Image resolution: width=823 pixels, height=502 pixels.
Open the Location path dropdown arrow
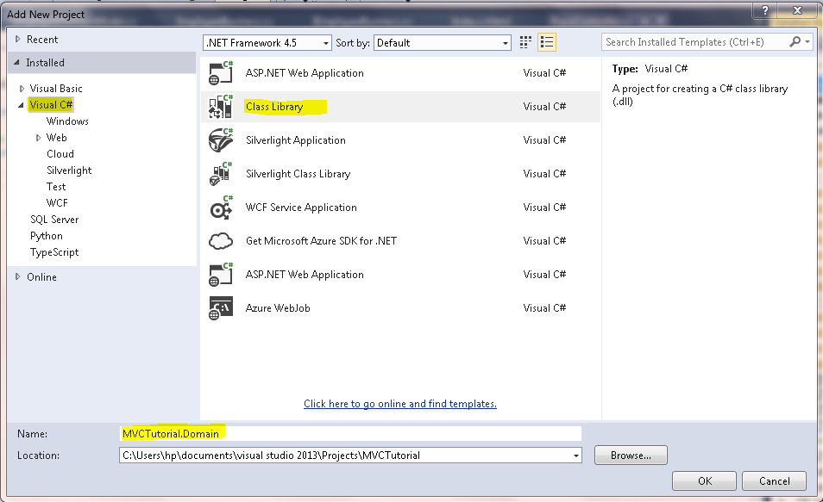click(x=575, y=456)
